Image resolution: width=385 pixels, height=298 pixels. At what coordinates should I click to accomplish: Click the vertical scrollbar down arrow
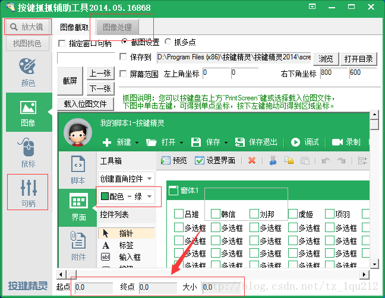coord(374,264)
